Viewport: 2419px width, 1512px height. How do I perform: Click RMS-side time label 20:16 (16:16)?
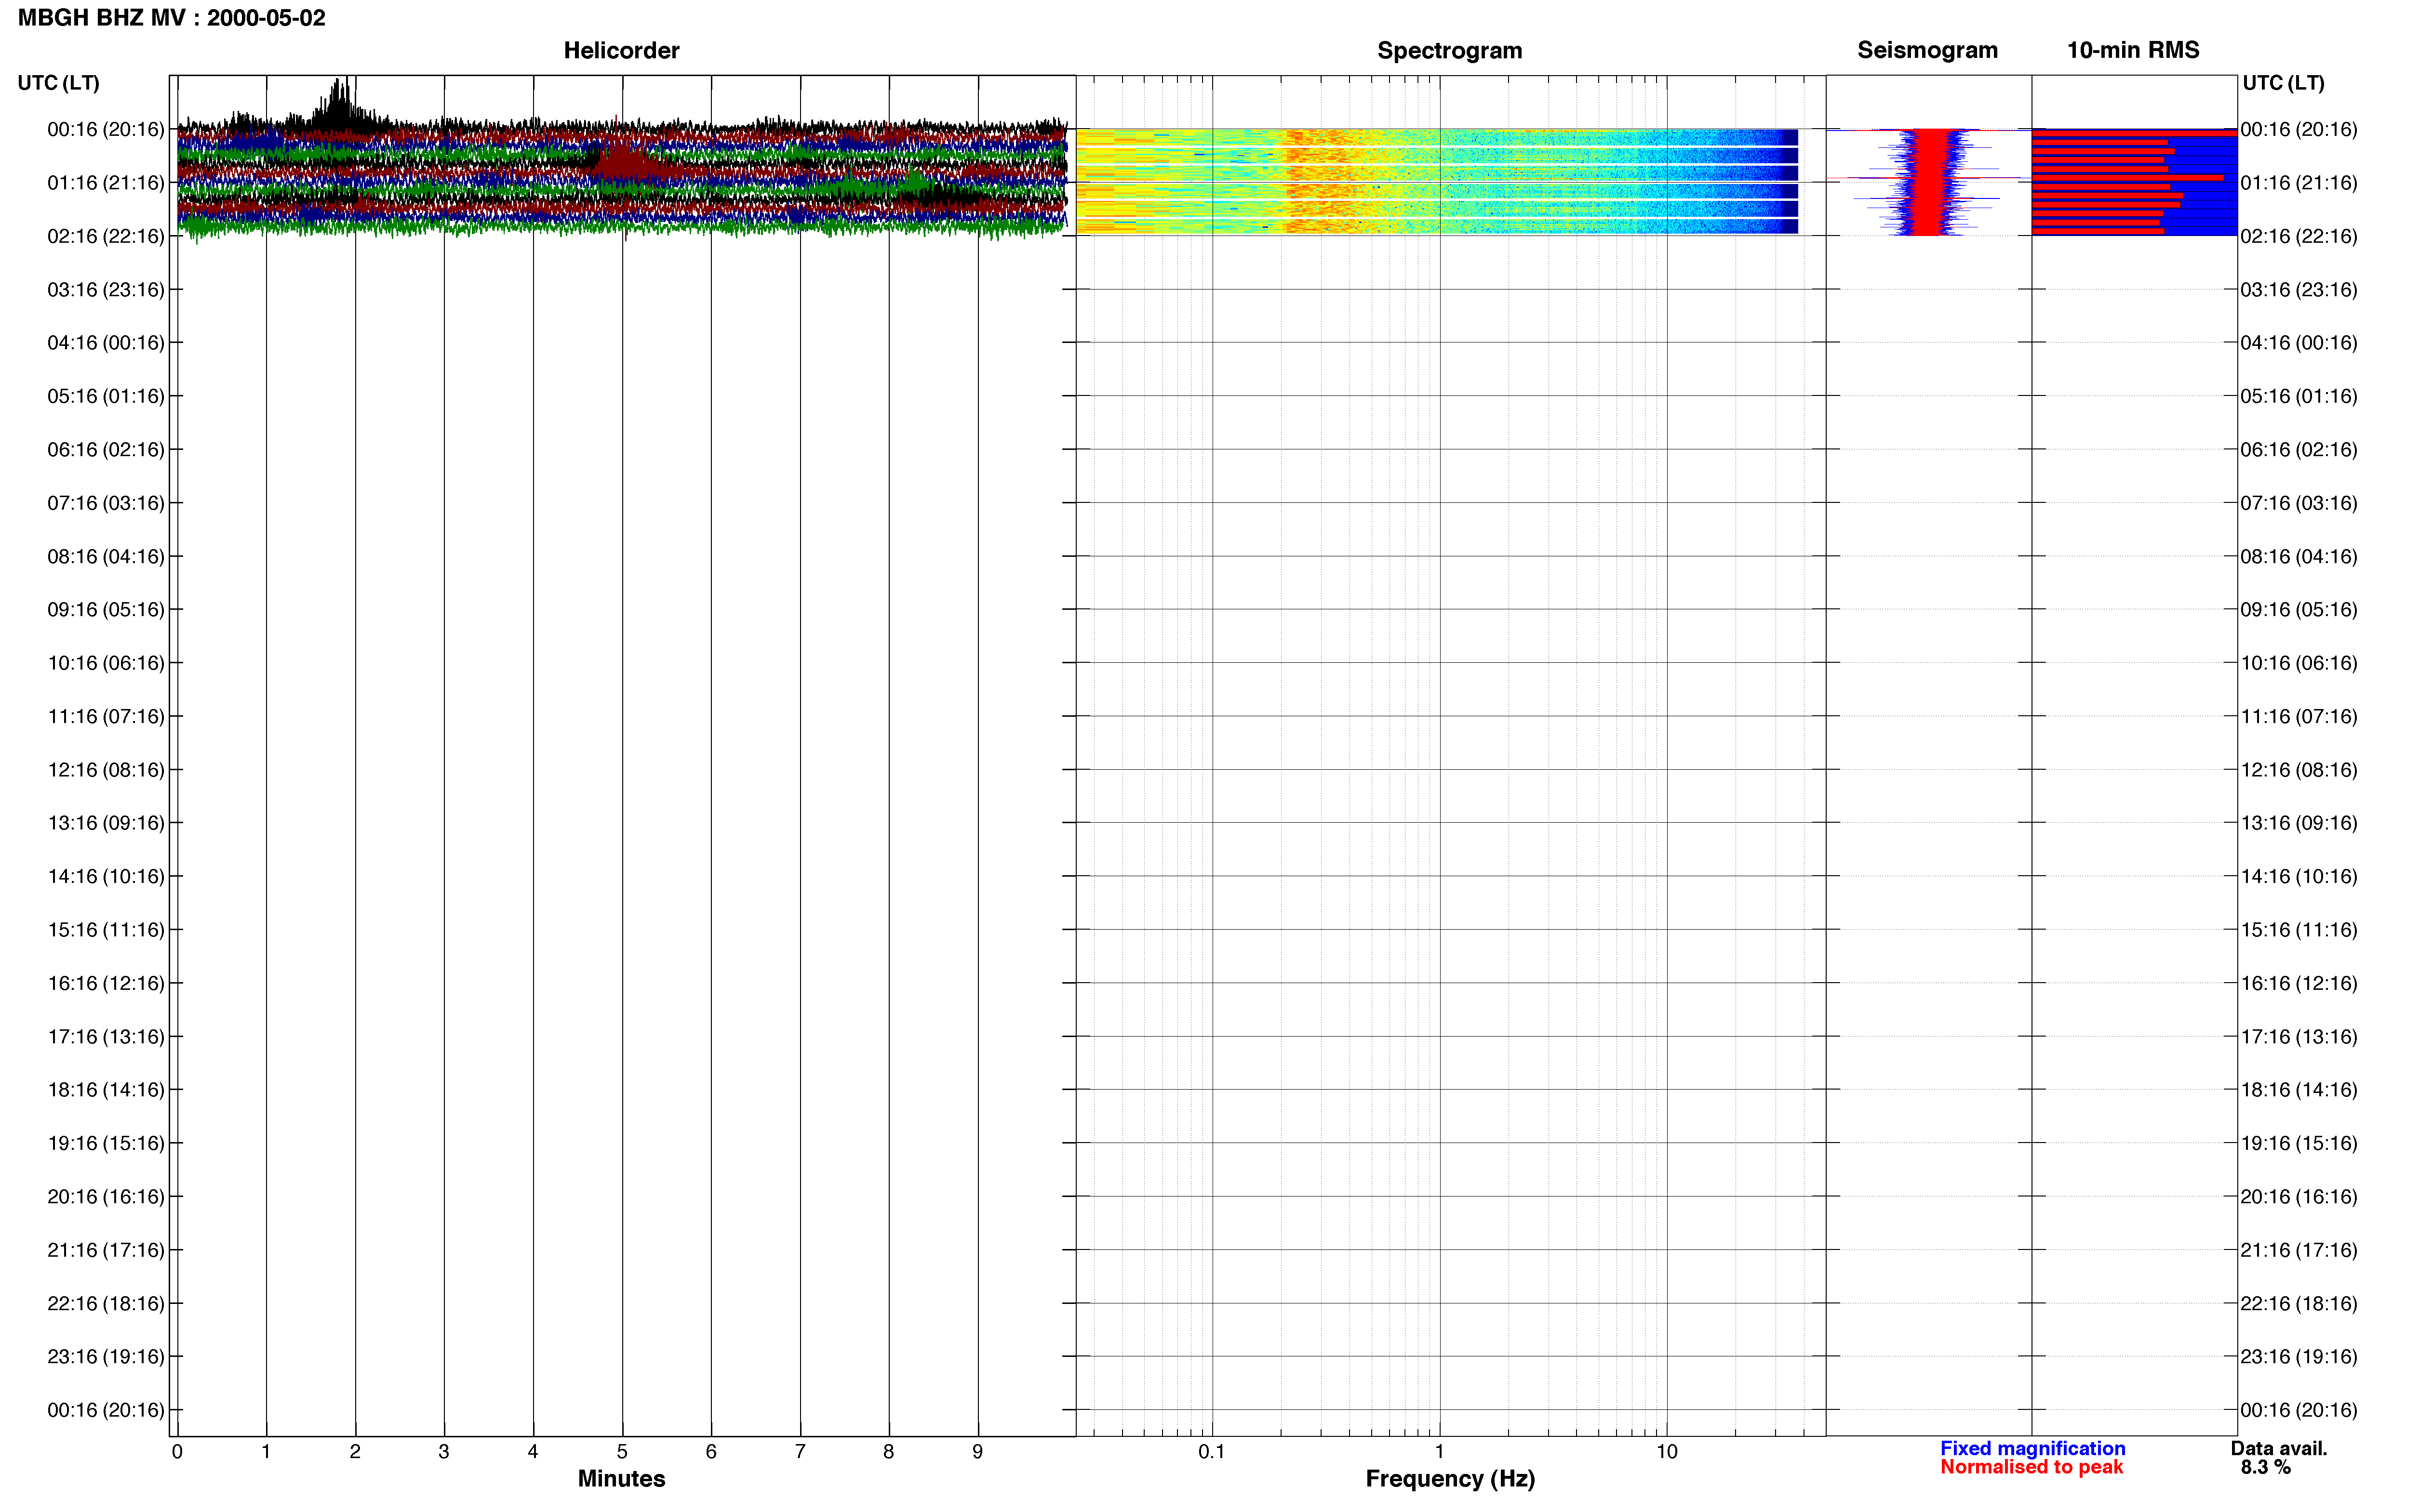[x=2299, y=1197]
